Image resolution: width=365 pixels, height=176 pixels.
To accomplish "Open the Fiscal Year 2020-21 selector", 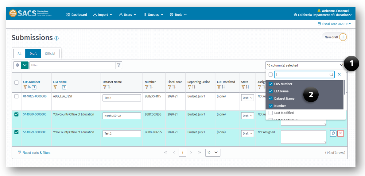I will point(334,24).
